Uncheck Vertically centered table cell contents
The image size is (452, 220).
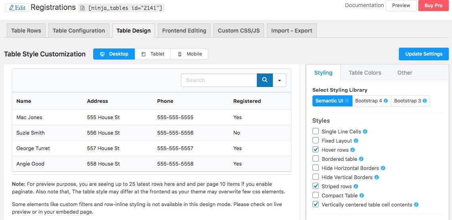316,205
